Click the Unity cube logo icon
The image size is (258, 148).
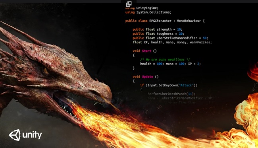[15, 135]
